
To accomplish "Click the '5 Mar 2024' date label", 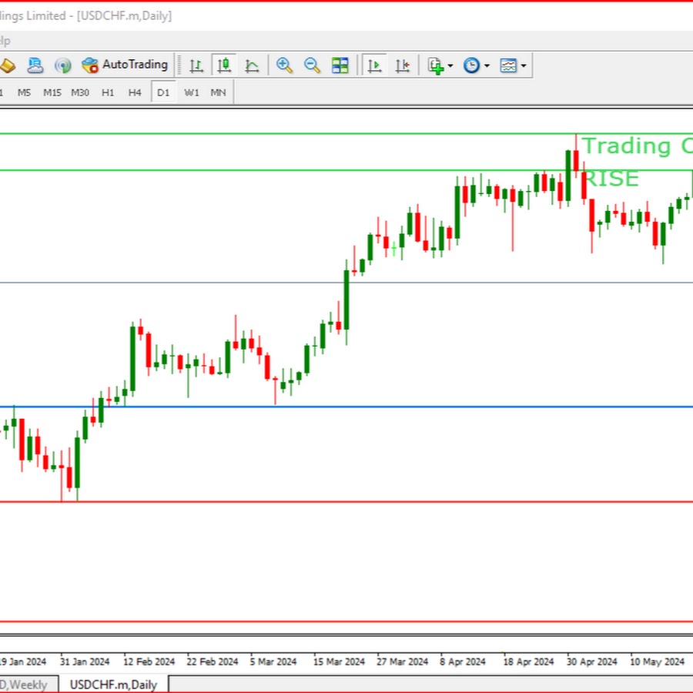I will 273,661.
